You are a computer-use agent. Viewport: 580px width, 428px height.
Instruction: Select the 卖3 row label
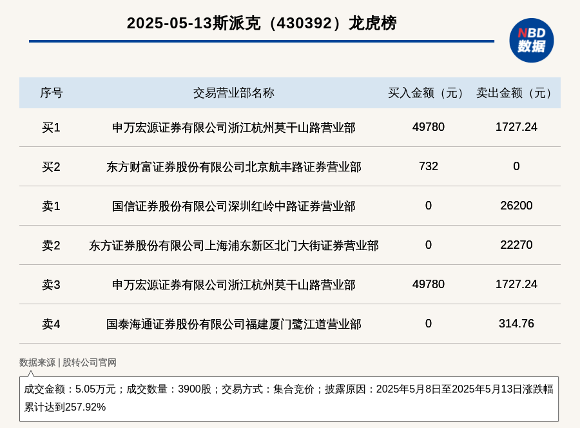point(51,285)
